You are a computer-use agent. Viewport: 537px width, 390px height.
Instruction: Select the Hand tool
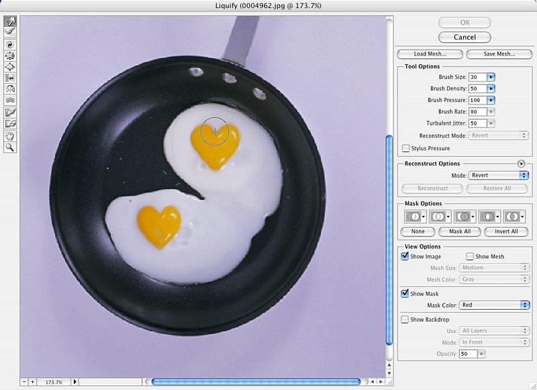pyautogui.click(x=10, y=136)
